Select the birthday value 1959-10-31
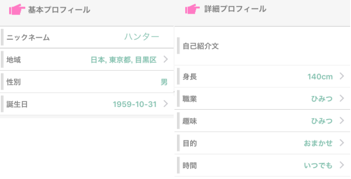Image resolution: width=351 pixels, height=179 pixels. 135,104
